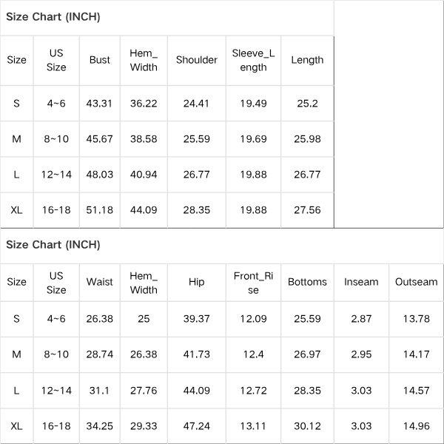Screen dimensions: 444x444
Task: Click the Front_Rise column header
Action: pyautogui.click(x=253, y=283)
